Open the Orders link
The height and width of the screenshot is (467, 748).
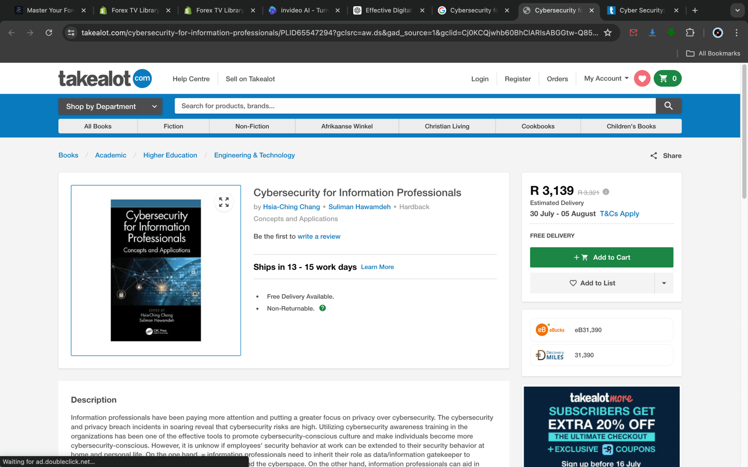click(557, 79)
